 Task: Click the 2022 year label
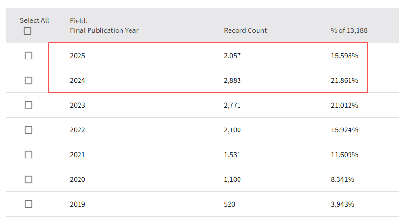(78, 130)
